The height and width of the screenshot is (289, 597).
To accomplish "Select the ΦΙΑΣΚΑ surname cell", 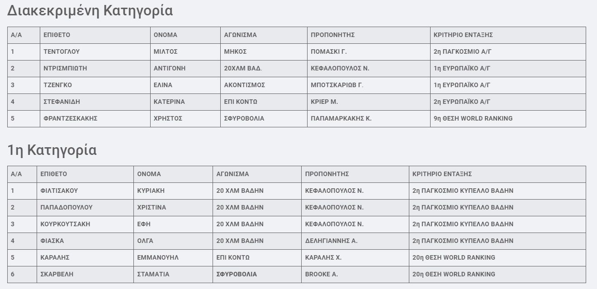I will (x=52, y=241).
